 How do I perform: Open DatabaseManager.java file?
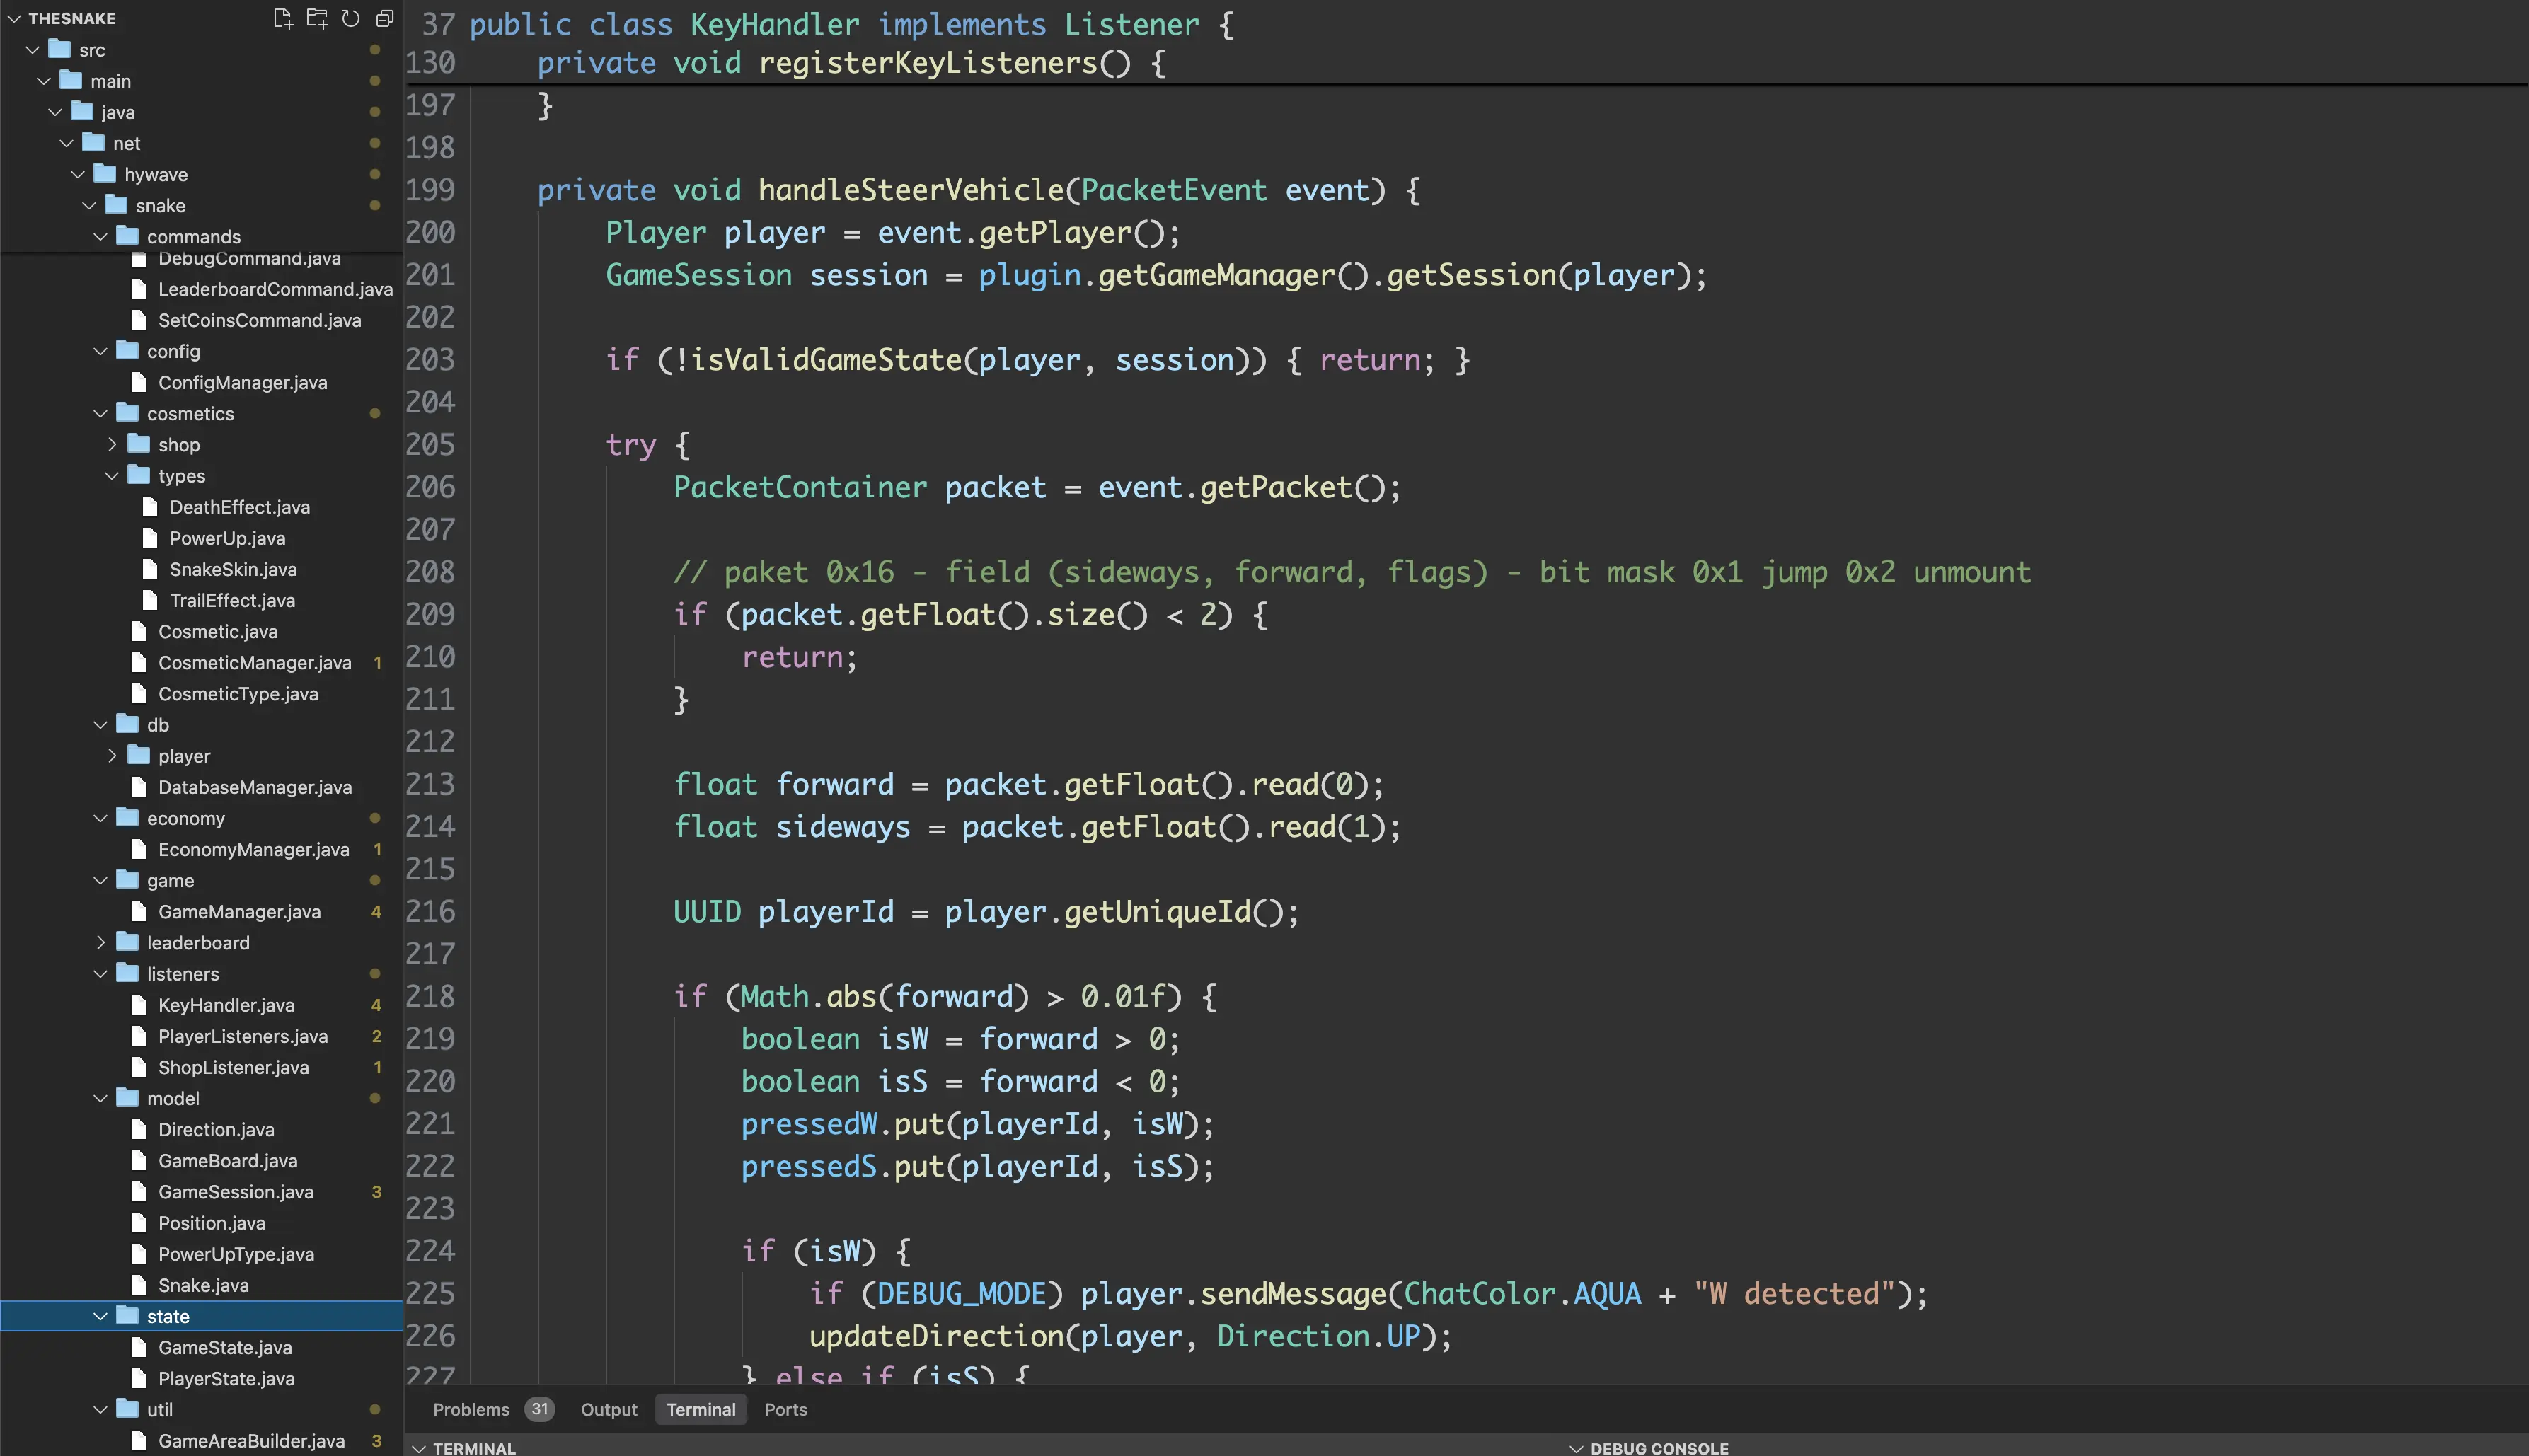255,787
